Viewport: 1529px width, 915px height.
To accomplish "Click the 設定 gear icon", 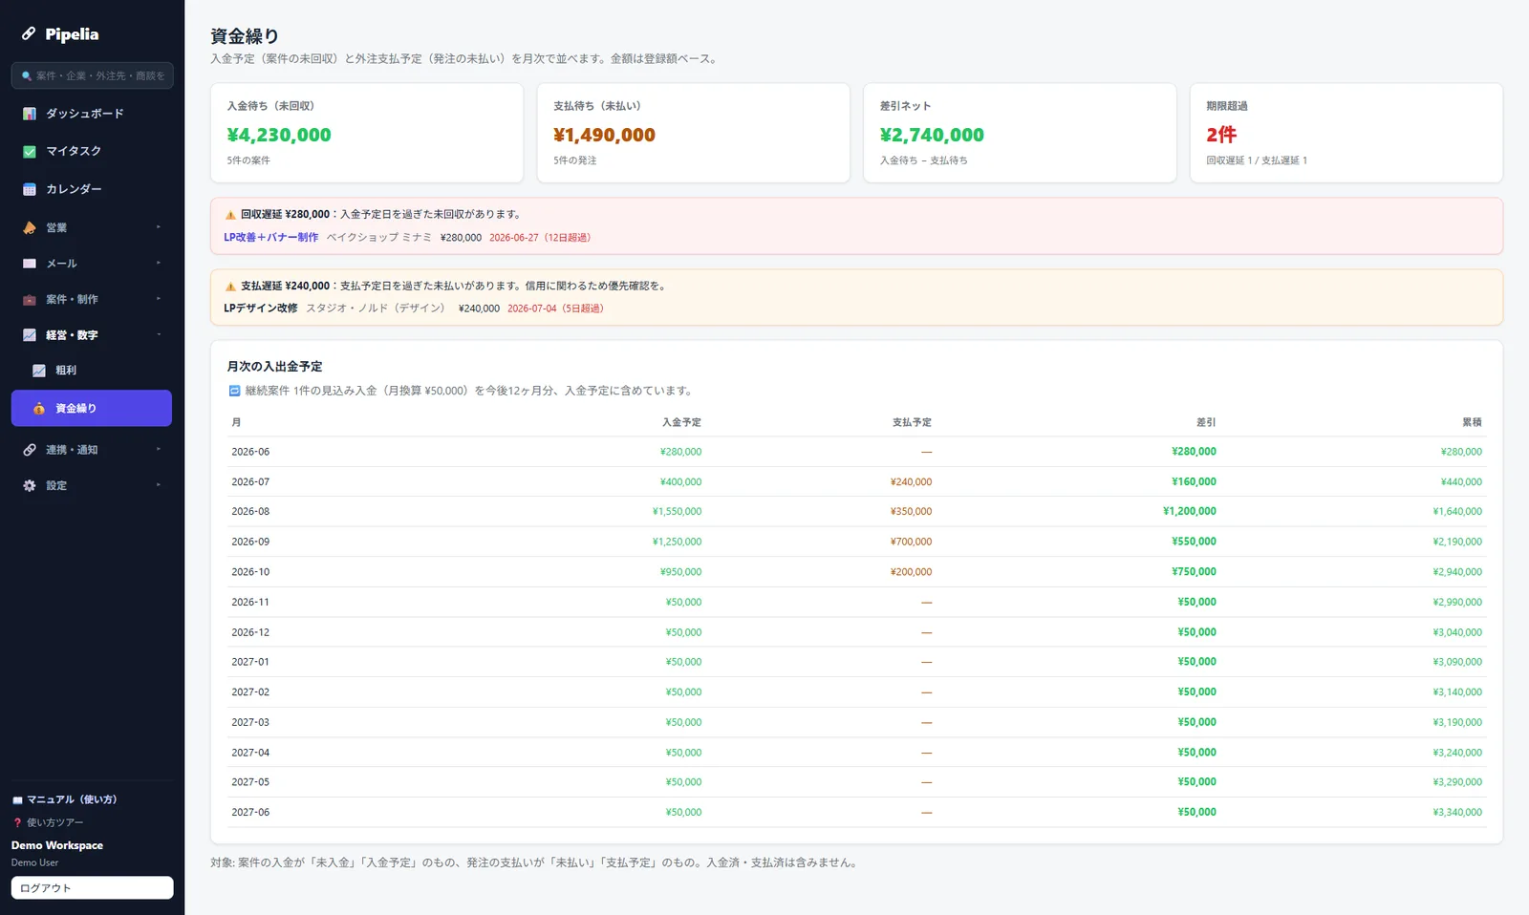I will (30, 485).
